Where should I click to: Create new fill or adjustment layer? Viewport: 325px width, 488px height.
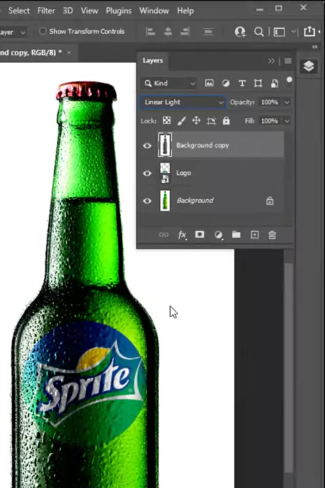pos(218,235)
